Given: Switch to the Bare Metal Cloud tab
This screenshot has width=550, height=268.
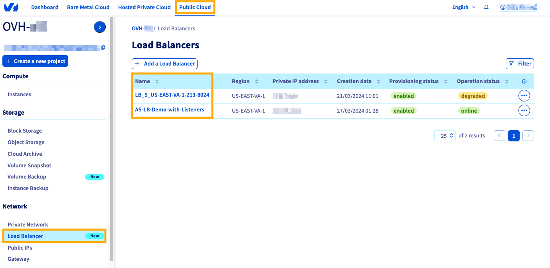Looking at the screenshot, I should click(88, 7).
